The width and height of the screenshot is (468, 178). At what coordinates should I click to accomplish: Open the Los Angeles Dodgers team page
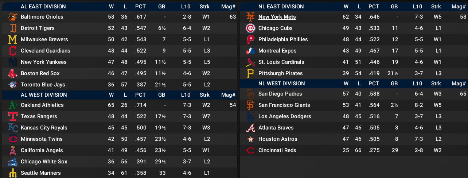(x=285, y=116)
